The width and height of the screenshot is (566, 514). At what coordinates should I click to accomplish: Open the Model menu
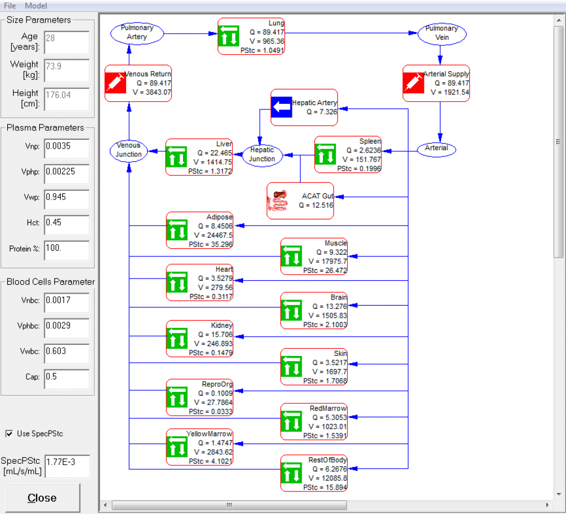36,6
